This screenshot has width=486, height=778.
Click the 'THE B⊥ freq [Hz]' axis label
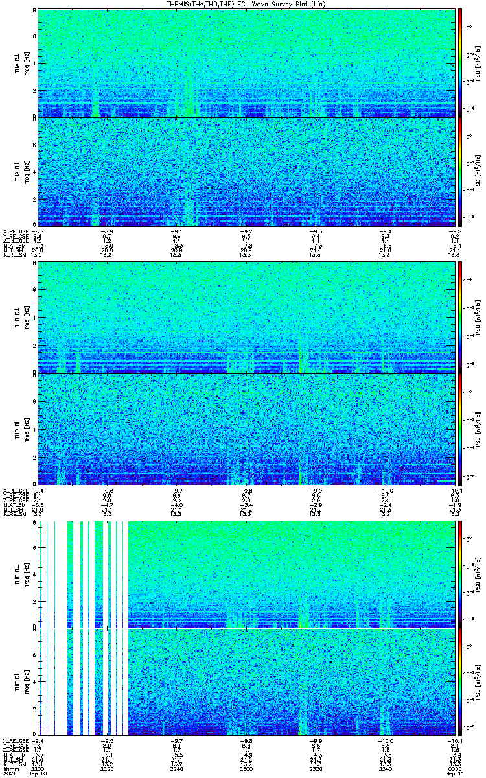[21, 574]
